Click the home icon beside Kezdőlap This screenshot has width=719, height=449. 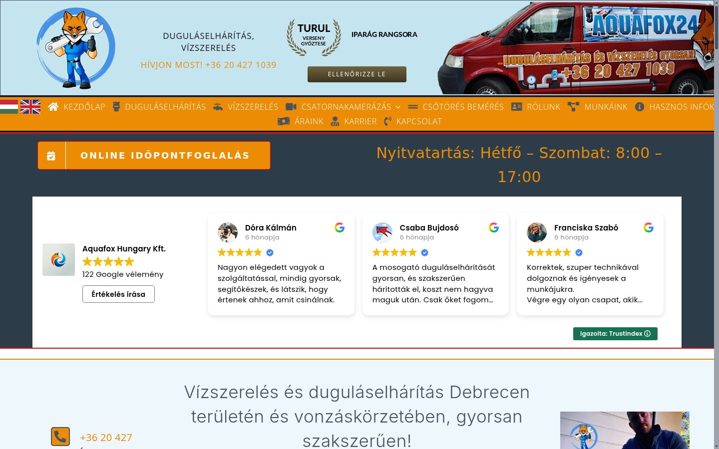[x=53, y=107]
